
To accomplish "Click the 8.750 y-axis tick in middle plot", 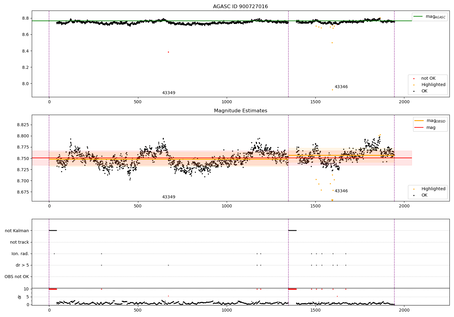I will click(23, 159).
